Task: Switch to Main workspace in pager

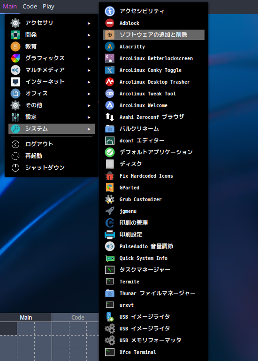Action: pyautogui.click(x=26, y=317)
